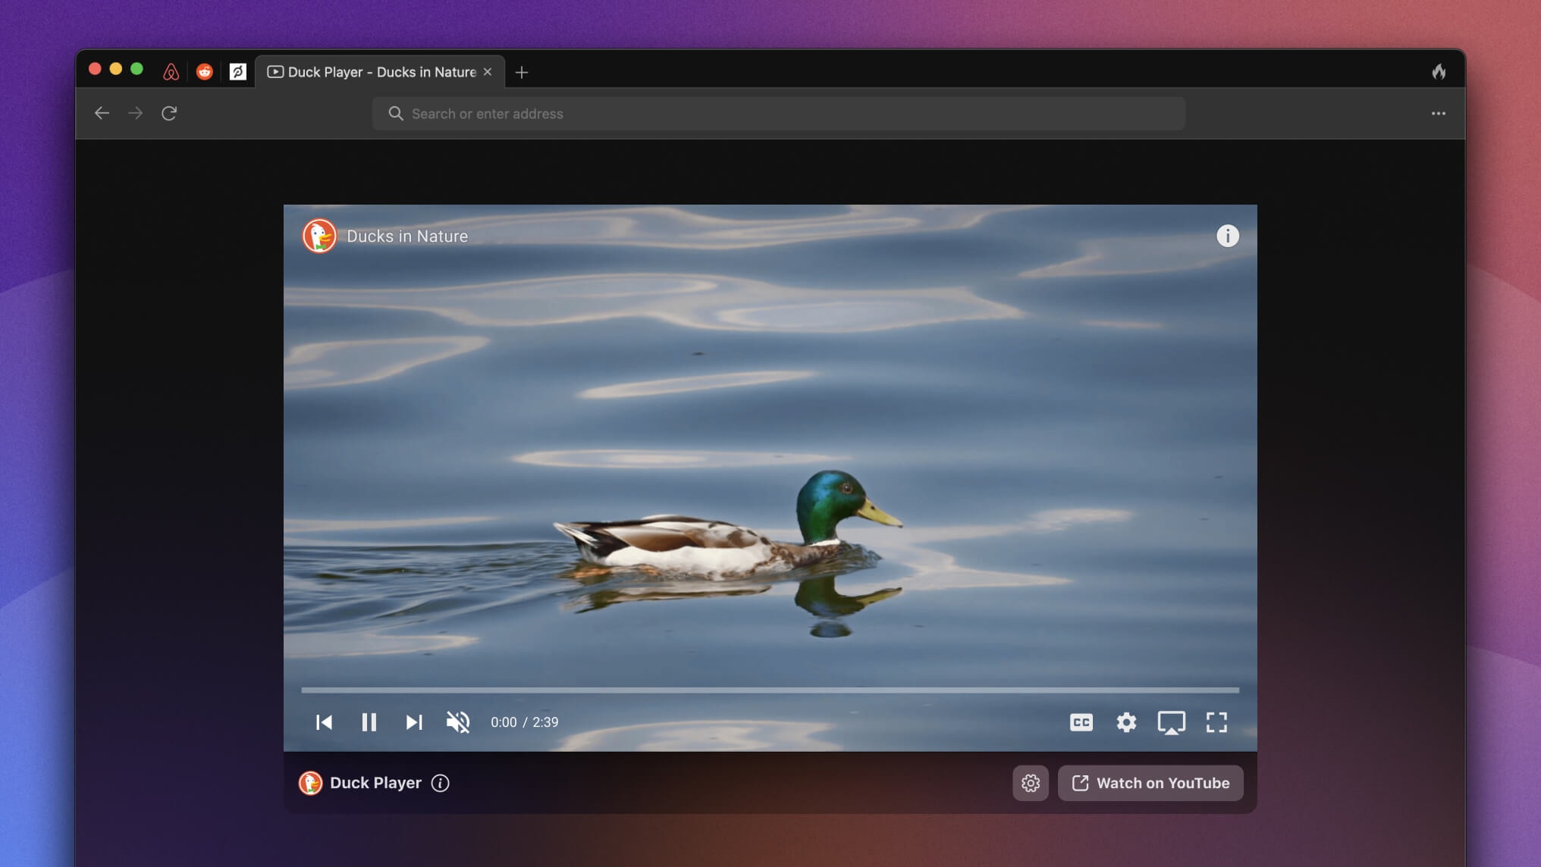Screen dimensions: 1541x867
Task: Click the video thumbnail to seek
Action: click(770, 690)
